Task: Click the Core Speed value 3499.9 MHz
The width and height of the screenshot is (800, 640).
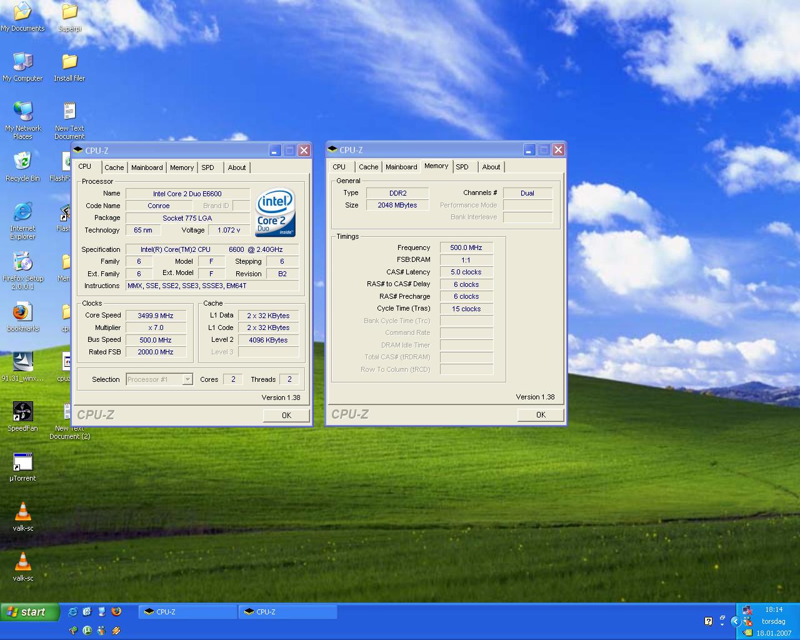Action: pyautogui.click(x=156, y=316)
